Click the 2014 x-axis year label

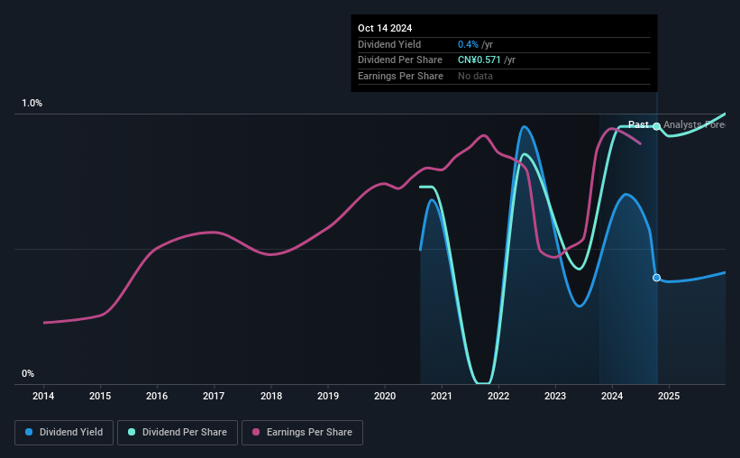(x=43, y=396)
